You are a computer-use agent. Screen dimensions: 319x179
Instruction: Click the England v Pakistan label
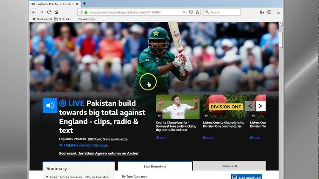tap(73, 139)
